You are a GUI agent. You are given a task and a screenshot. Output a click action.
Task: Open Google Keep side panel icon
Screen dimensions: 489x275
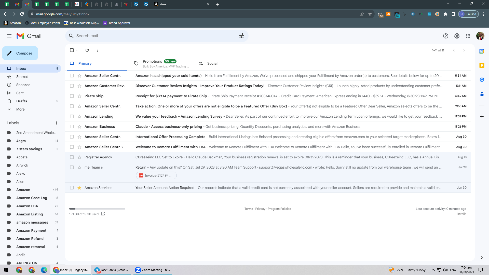[x=482, y=65]
